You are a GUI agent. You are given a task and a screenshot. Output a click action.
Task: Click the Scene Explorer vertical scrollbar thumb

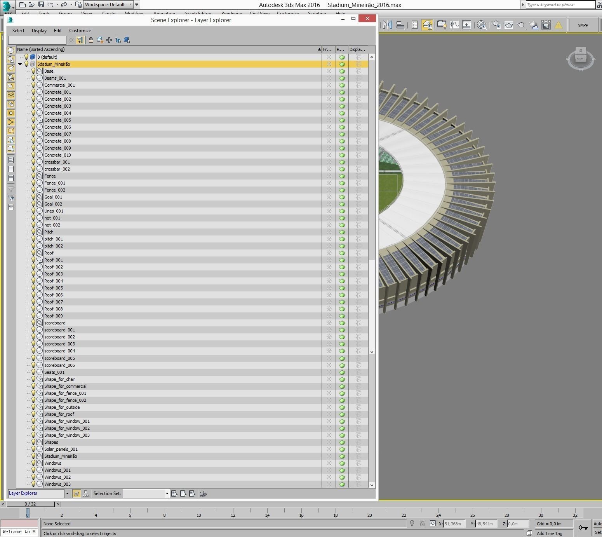point(372,160)
